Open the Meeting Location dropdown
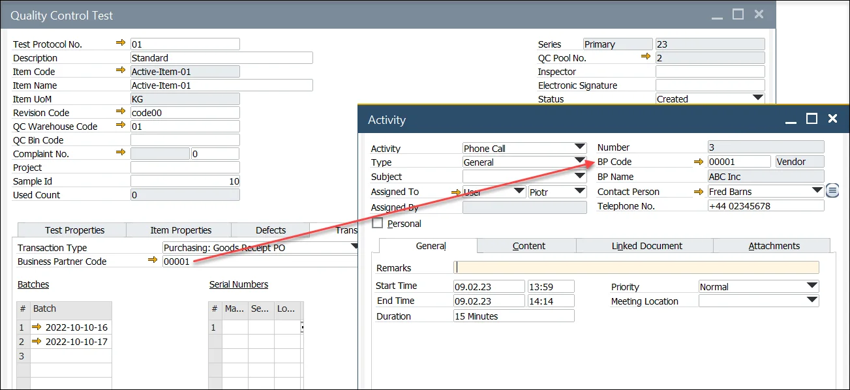 [x=812, y=301]
